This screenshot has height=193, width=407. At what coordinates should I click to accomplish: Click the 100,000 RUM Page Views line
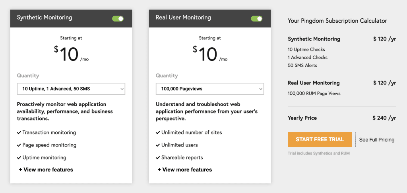pyautogui.click(x=314, y=94)
